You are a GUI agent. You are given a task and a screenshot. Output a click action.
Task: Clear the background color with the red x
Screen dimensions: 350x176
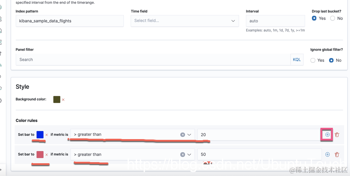pos(63,100)
